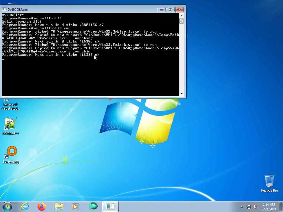Launch Internet Explorer from the taskbar
This screenshot has height=212, width=283.
point(25,206)
